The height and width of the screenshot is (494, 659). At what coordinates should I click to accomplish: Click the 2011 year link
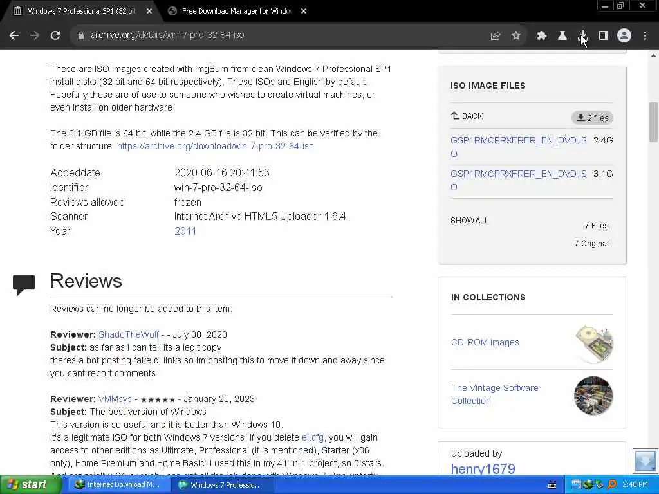pos(185,231)
